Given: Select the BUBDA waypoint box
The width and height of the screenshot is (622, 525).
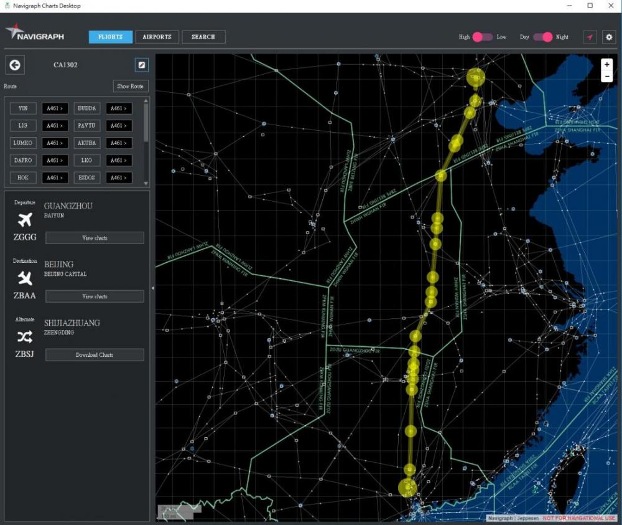Looking at the screenshot, I should (x=87, y=108).
